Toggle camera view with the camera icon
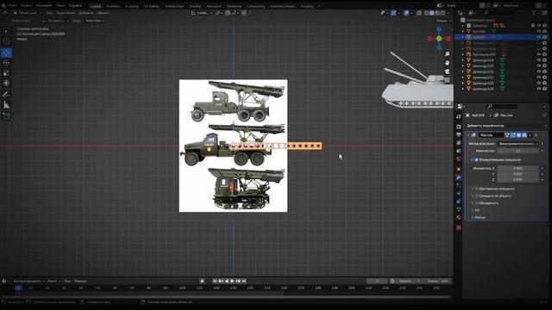This screenshot has height=310, width=552. click(x=447, y=71)
